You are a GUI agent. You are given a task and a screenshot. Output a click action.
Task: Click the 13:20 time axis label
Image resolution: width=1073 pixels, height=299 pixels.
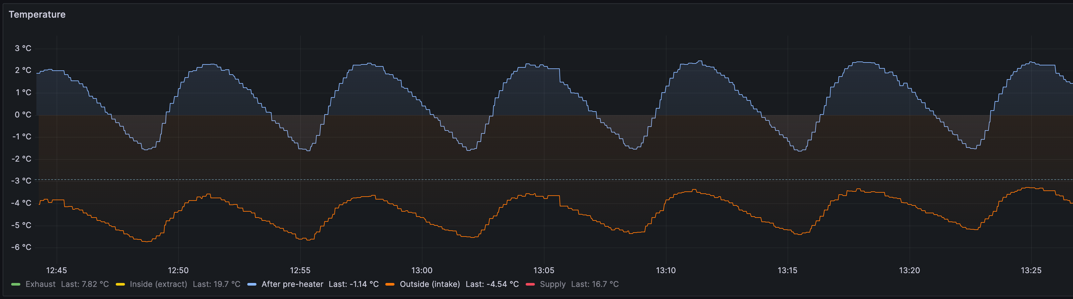[909, 270]
